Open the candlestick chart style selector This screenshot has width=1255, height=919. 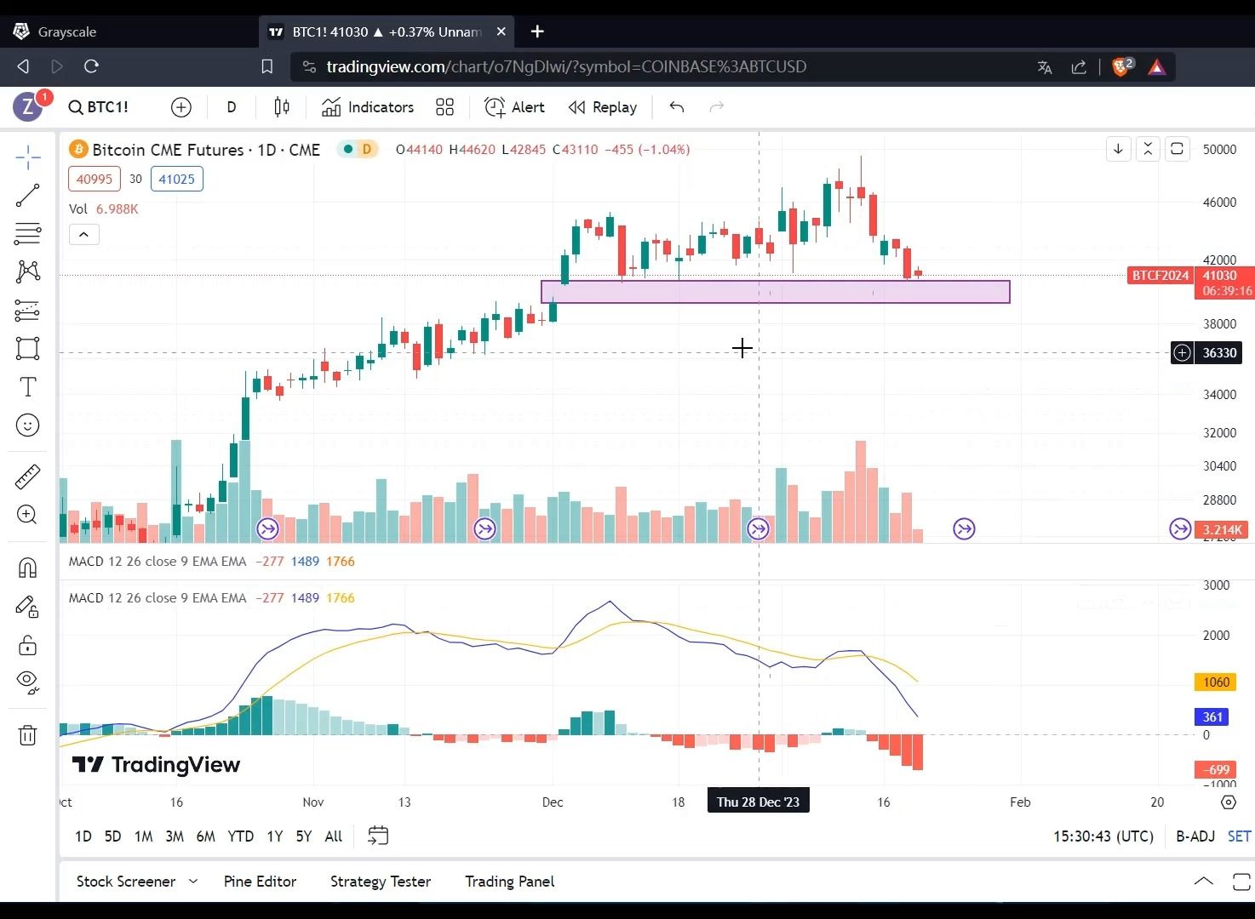(x=282, y=107)
